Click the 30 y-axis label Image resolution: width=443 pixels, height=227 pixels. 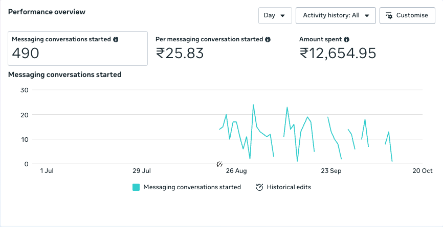click(x=24, y=90)
